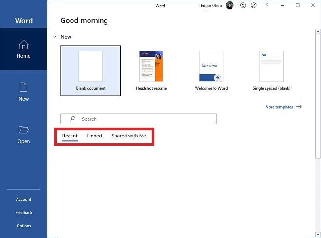Image resolution: width=321 pixels, height=238 pixels.
Task: Send a smile feedback icon
Action: click(x=243, y=5)
